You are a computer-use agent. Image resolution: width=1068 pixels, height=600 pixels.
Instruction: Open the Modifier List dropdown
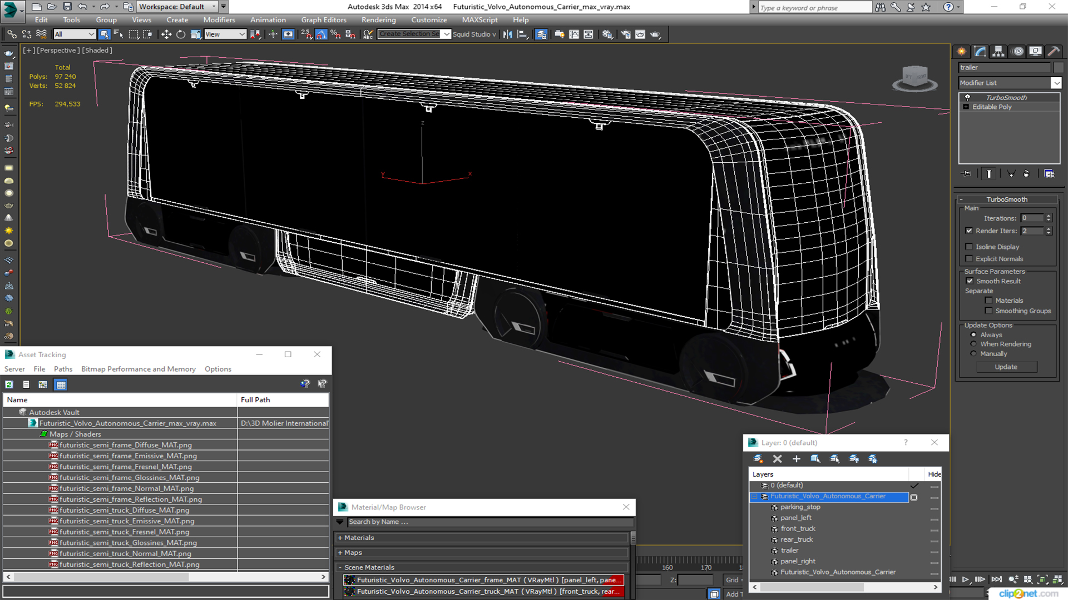point(1056,83)
